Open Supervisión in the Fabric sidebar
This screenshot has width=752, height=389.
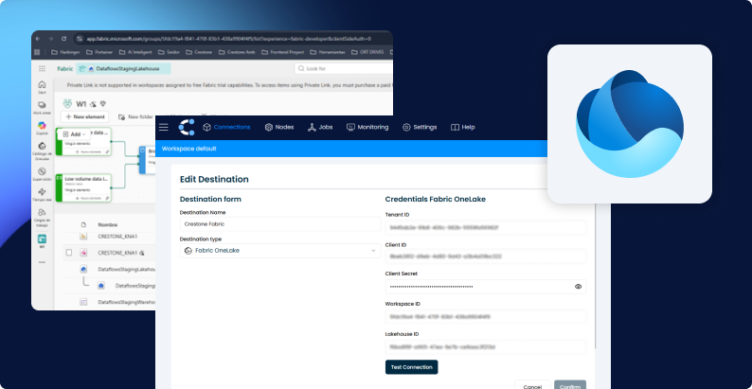pos(42,174)
